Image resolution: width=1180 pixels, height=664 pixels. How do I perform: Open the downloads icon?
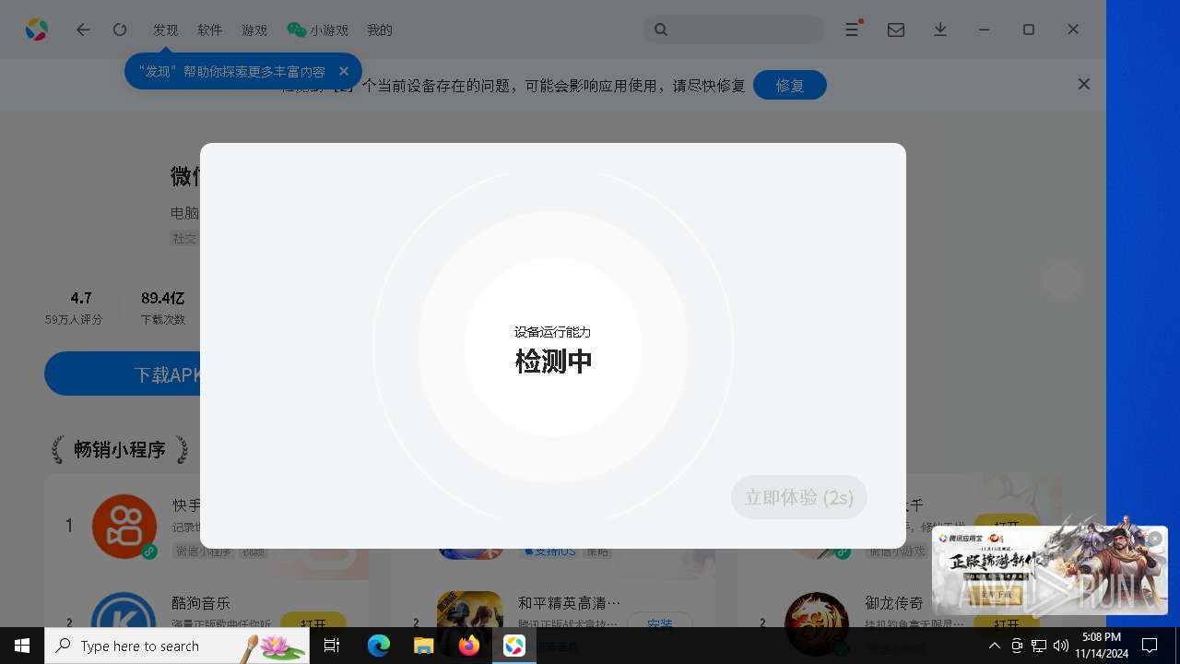pyautogui.click(x=940, y=30)
